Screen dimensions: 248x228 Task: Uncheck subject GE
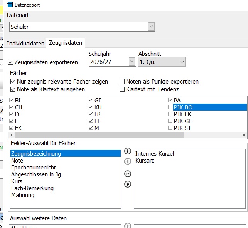coord(91,100)
